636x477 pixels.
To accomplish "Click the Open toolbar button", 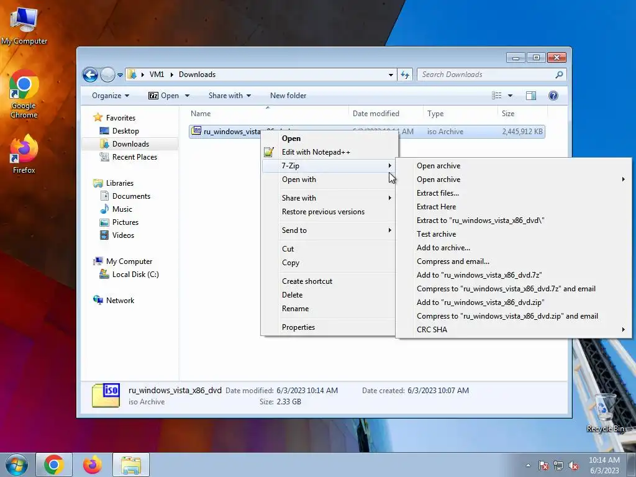I will pos(164,95).
